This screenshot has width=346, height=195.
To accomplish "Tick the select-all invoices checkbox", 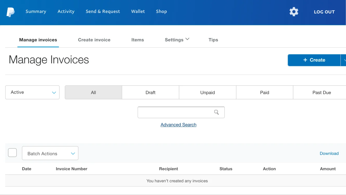I will [12, 153].
